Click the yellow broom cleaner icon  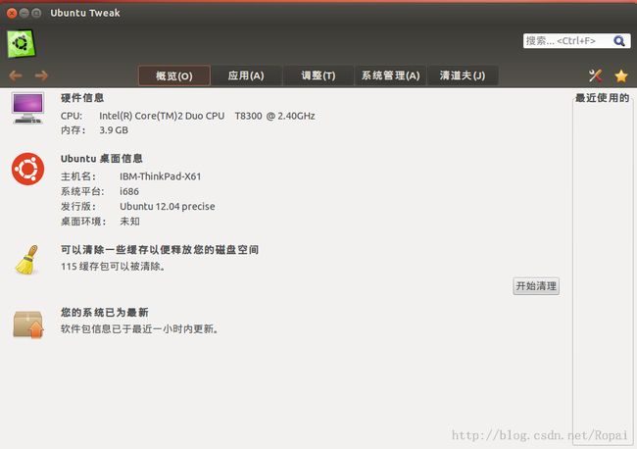27,260
